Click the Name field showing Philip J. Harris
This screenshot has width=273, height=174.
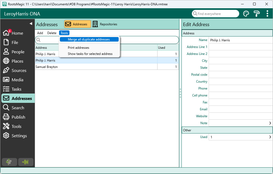pyautogui.click(x=241, y=40)
